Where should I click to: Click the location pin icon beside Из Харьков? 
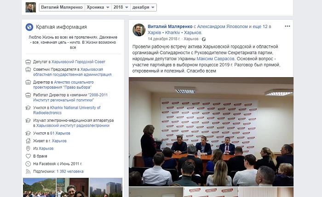point(28,148)
